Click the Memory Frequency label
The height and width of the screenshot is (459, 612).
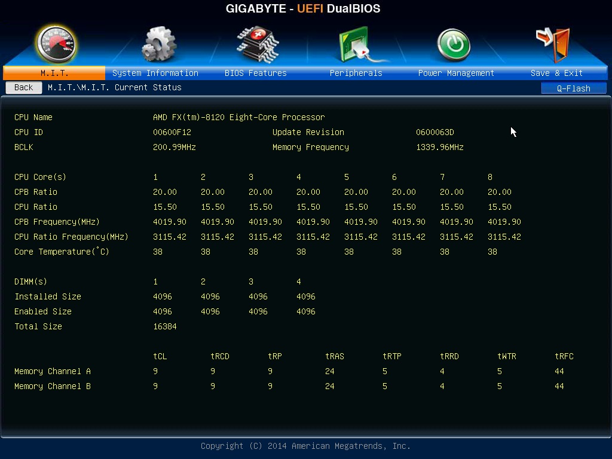click(311, 147)
